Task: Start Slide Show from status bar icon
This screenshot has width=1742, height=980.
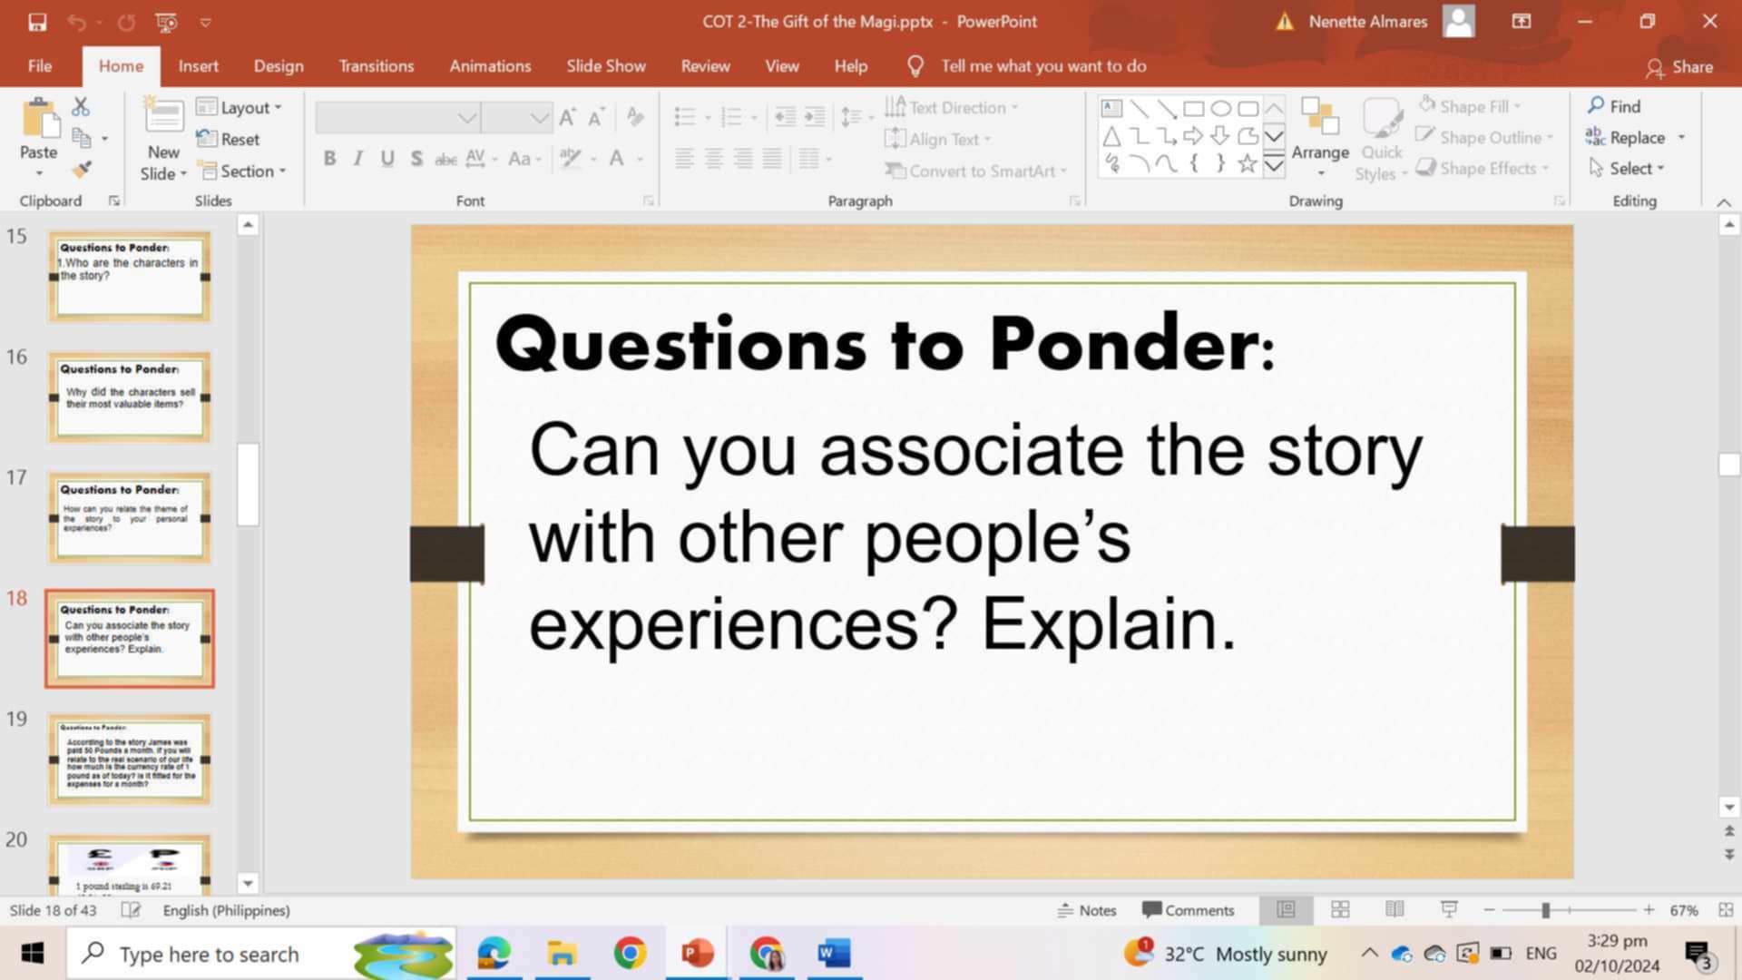Action: click(x=1449, y=909)
